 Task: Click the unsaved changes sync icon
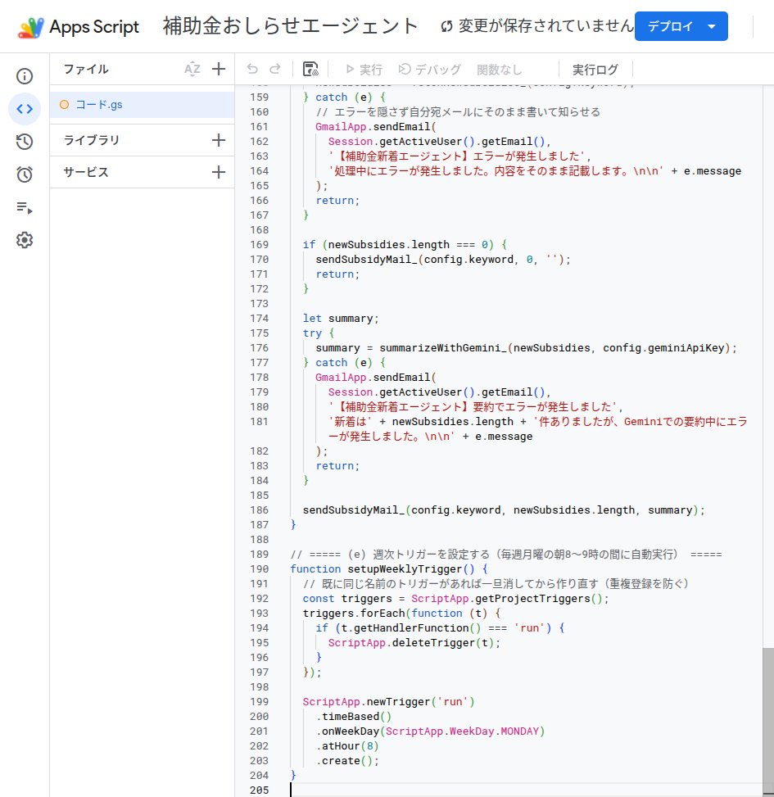pos(446,26)
